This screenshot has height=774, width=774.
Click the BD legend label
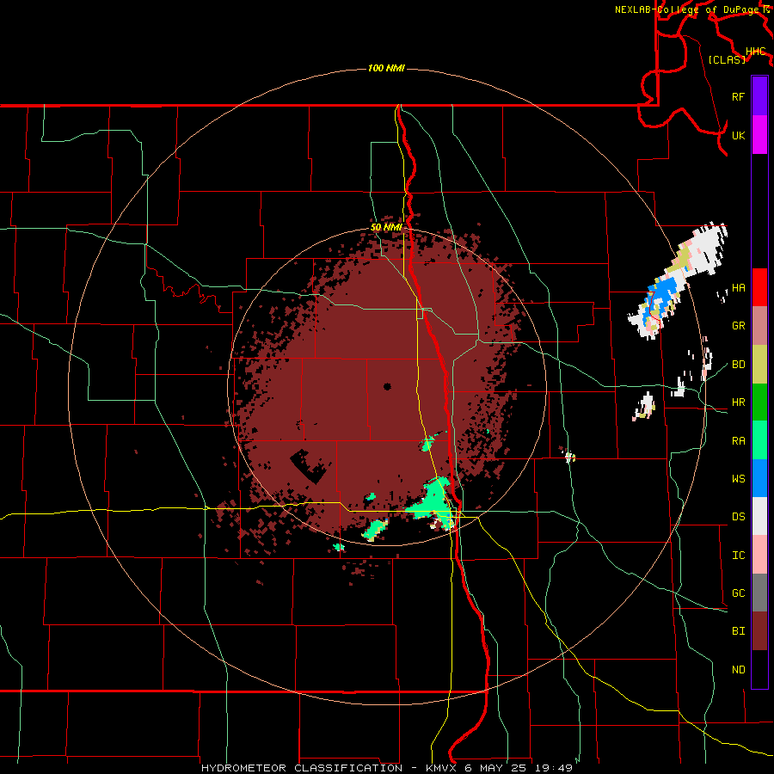pyautogui.click(x=738, y=365)
